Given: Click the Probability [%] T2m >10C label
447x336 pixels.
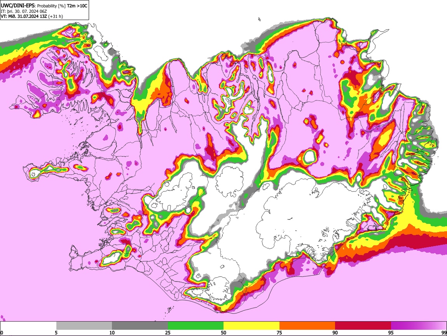Looking at the screenshot, I should [x=62, y=6].
